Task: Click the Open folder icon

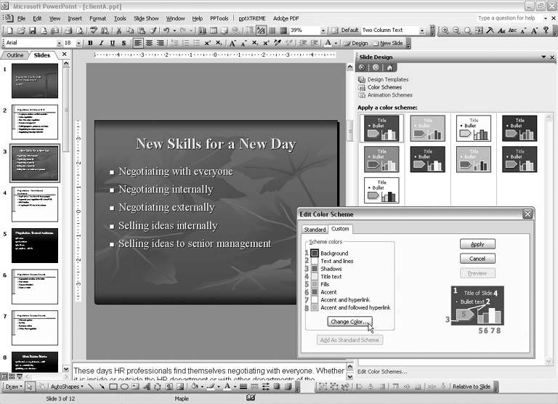Action: point(21,31)
